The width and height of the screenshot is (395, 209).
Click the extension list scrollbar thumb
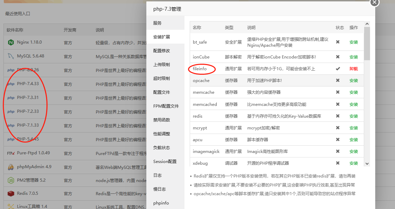(367, 44)
